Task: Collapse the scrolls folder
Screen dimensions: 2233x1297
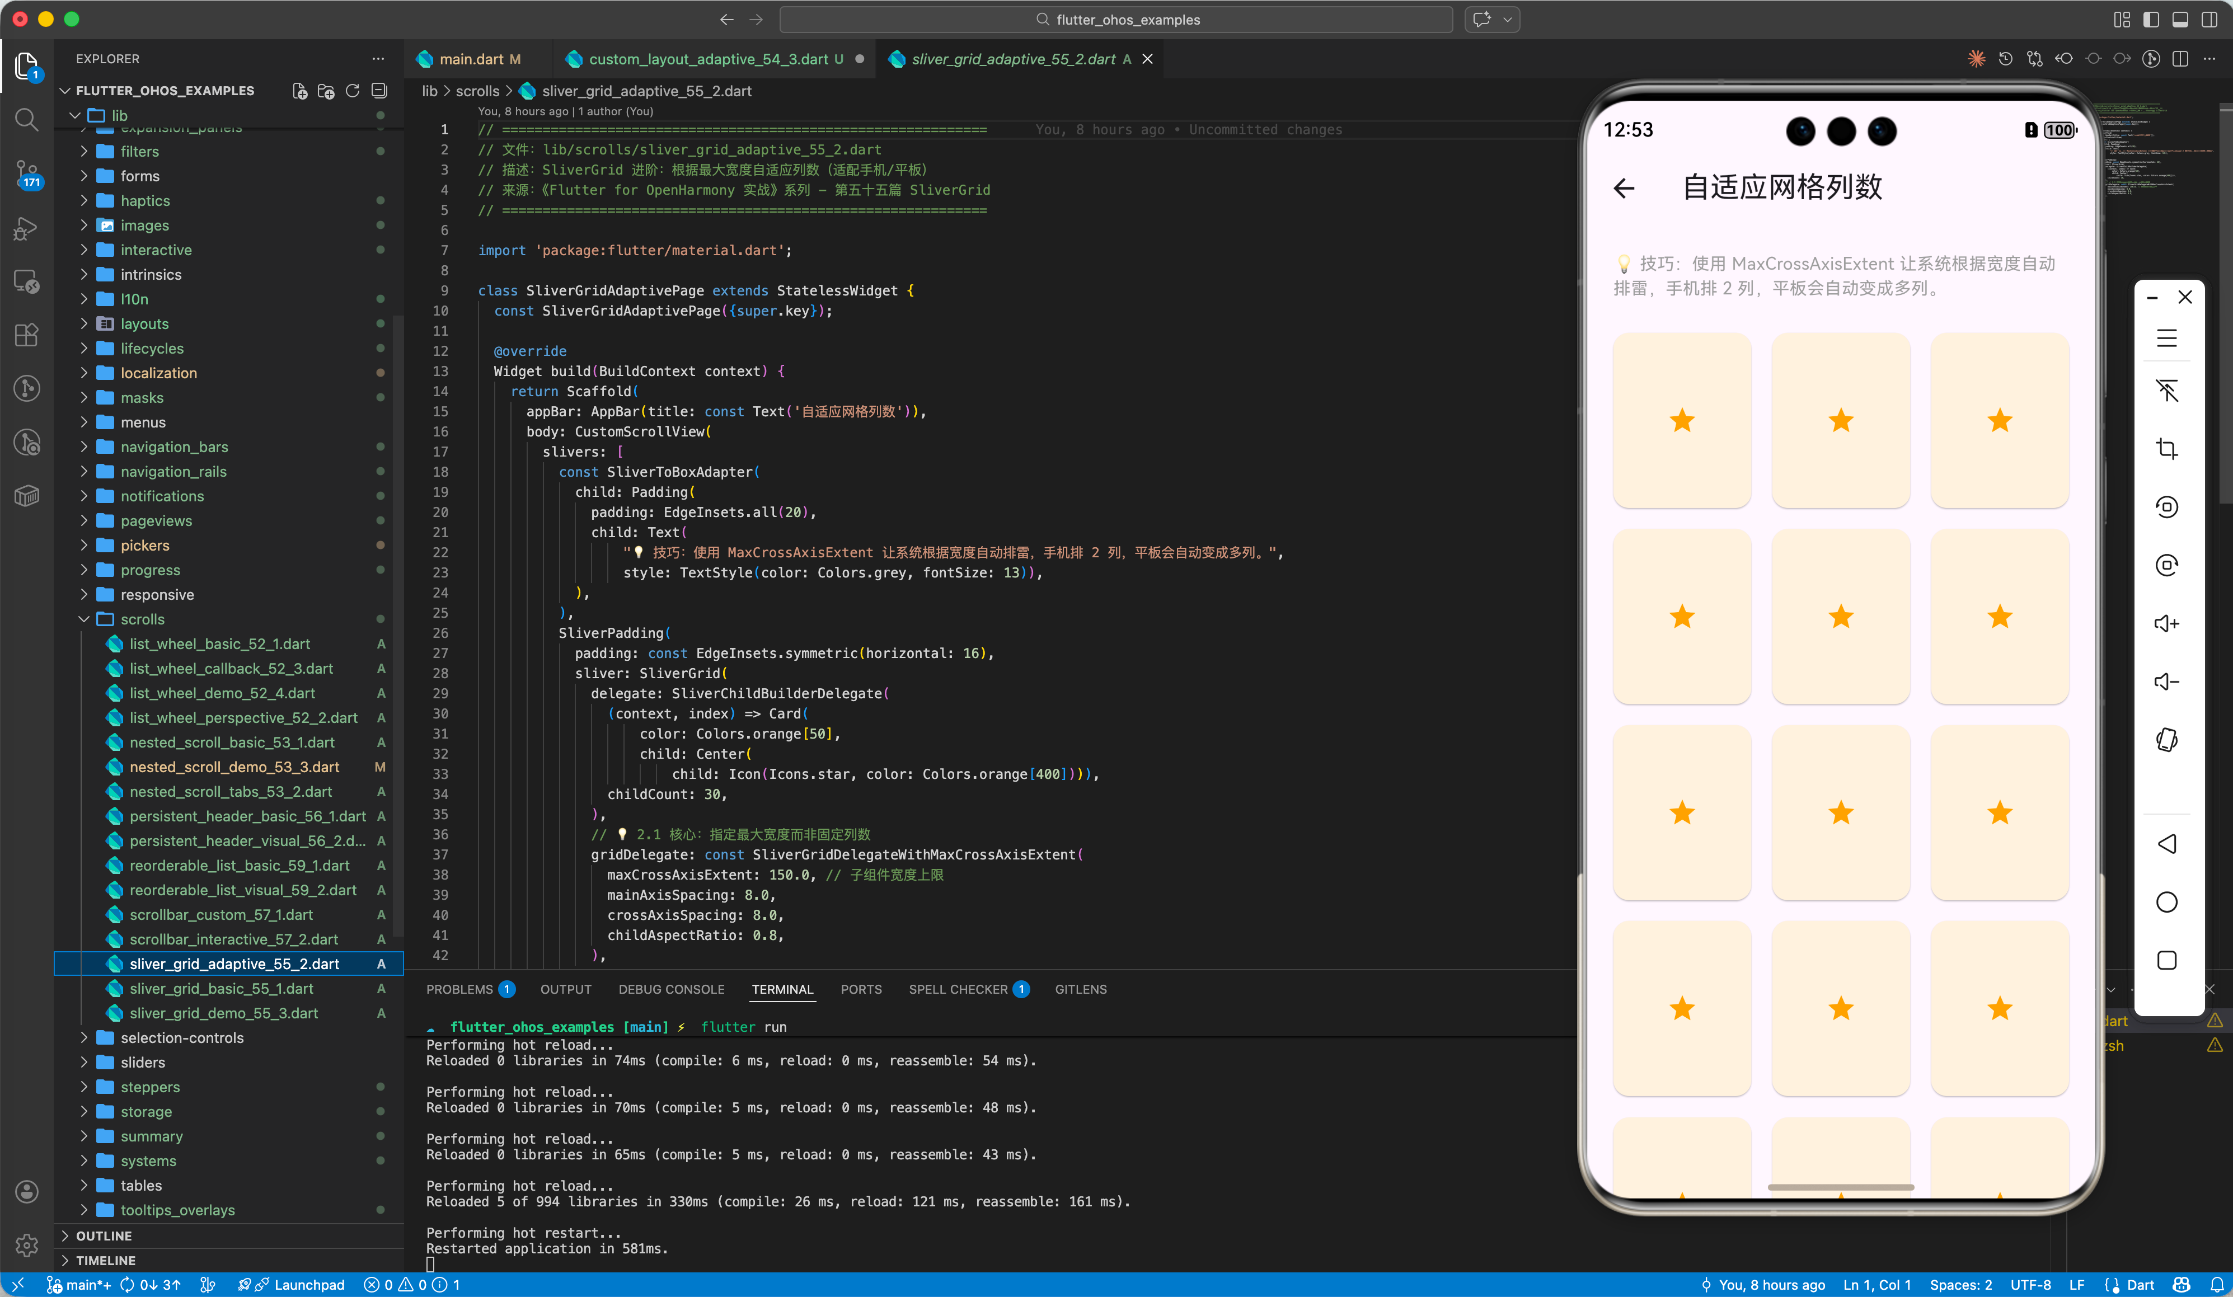Action: [x=142, y=619]
